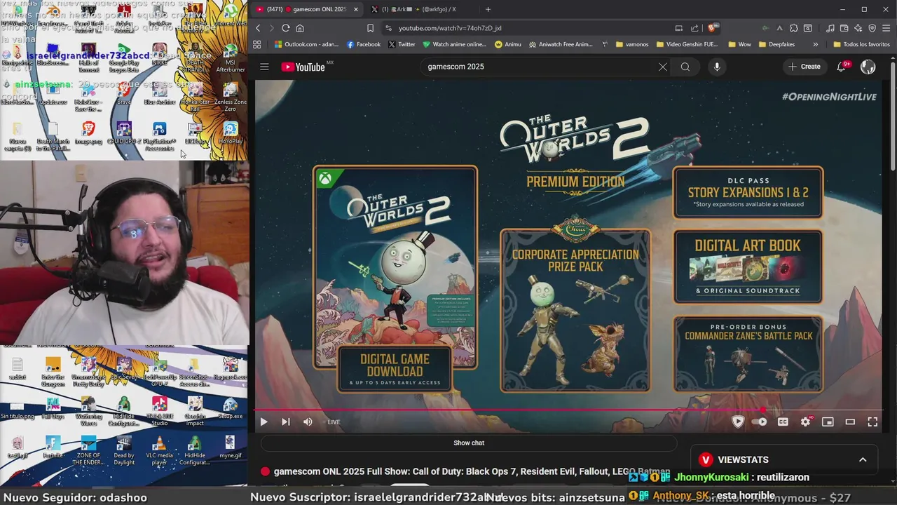Enter fullscreen video mode
The image size is (897, 505).
coord(872,422)
